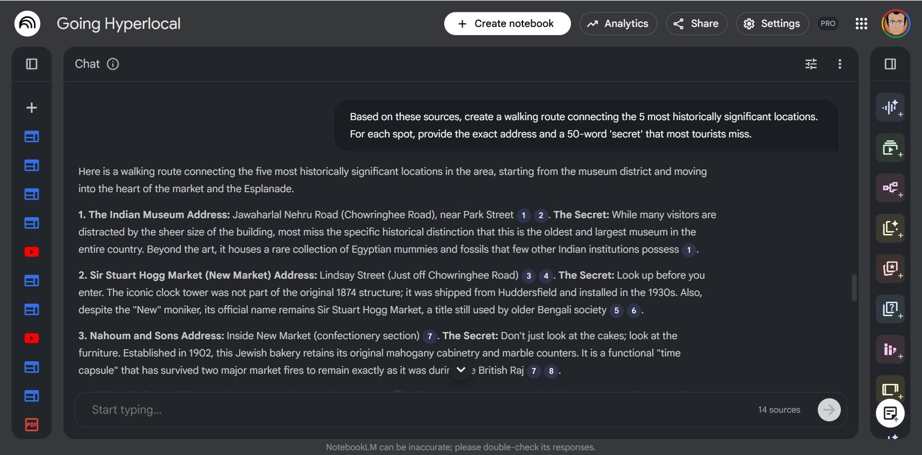Collapse the sources panel on the left
Screen dimensions: 922x455
click(x=32, y=64)
